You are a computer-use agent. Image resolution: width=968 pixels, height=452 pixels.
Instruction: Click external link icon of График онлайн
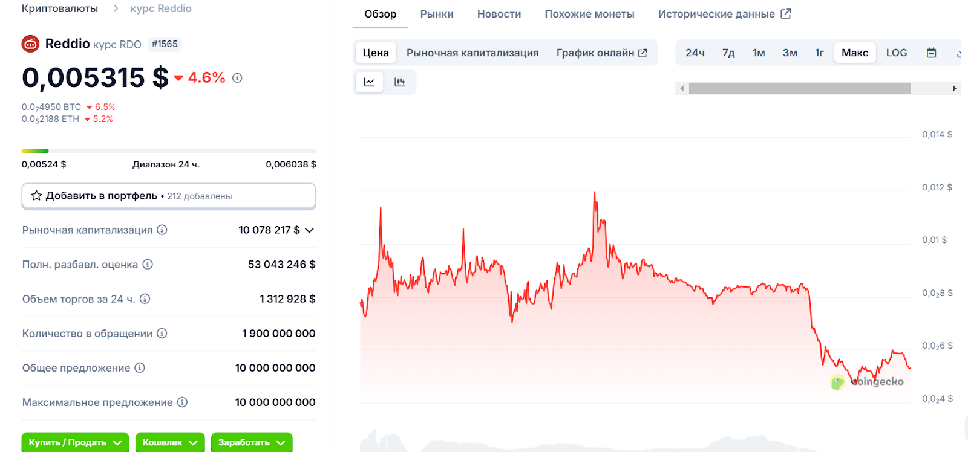[643, 53]
